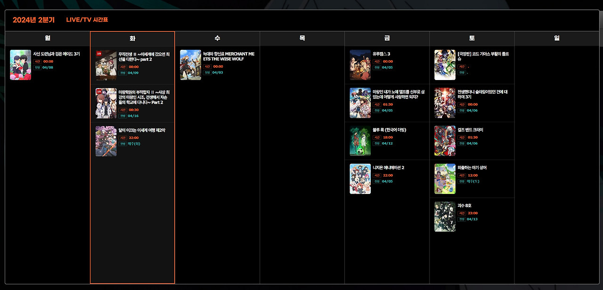Click the 시간 tag beside 유루캠△ 3's 00:00
603x290 pixels.
coord(377,62)
